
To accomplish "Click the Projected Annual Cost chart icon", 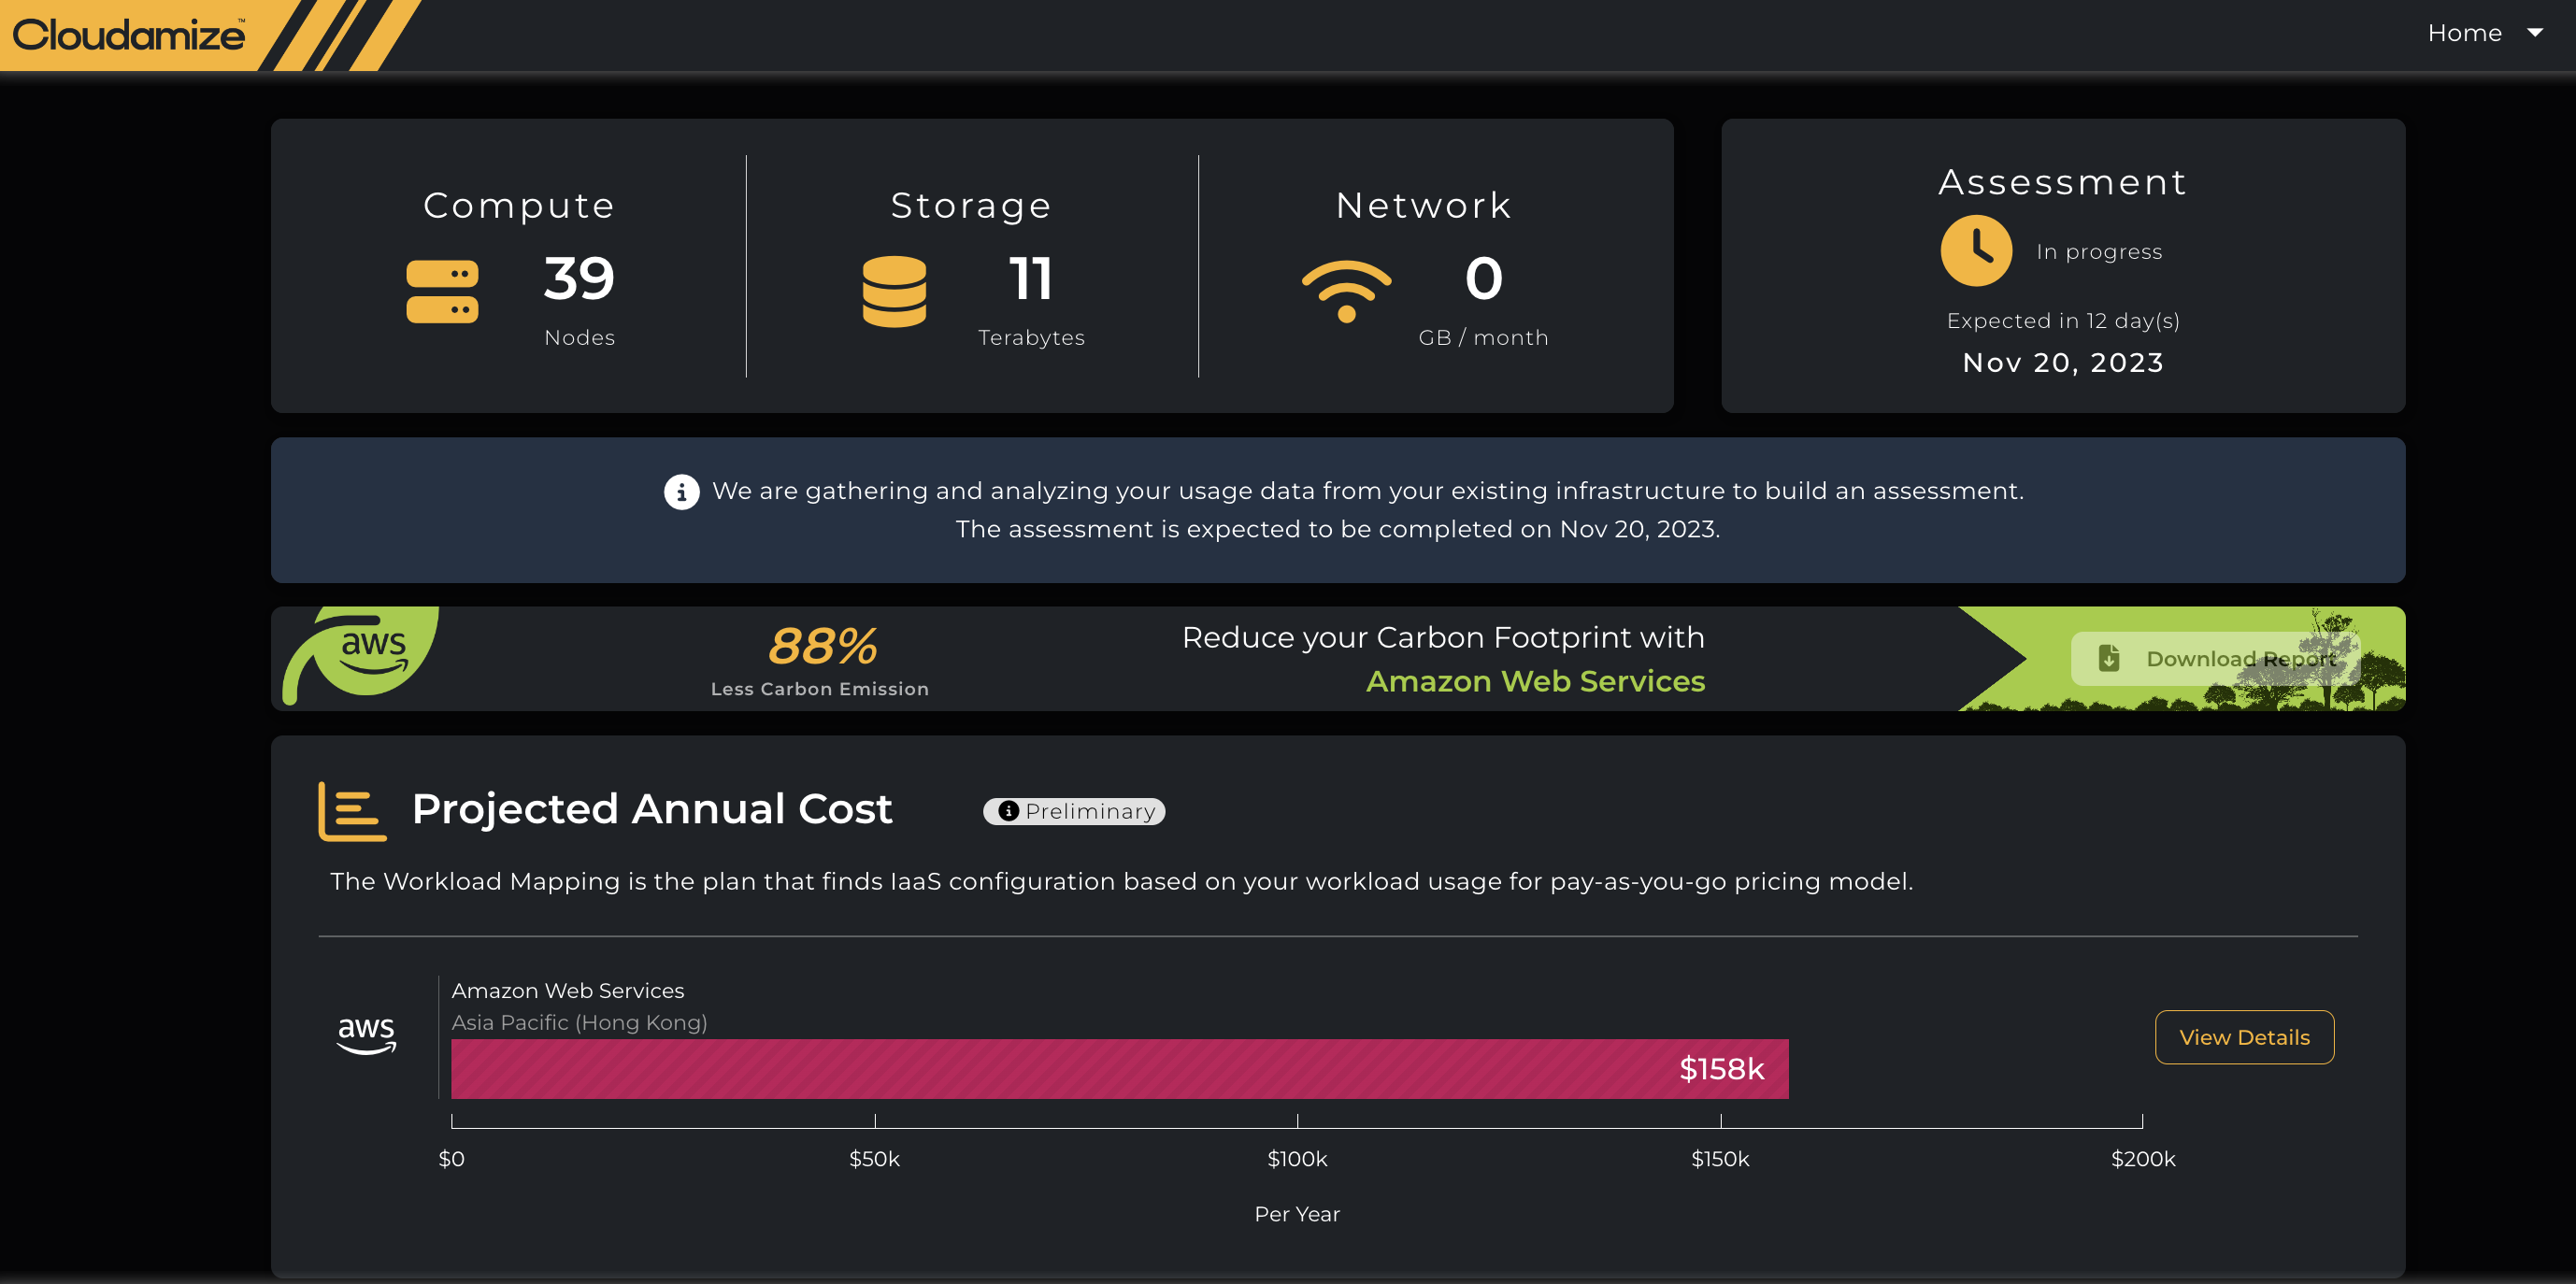I will click(352, 811).
